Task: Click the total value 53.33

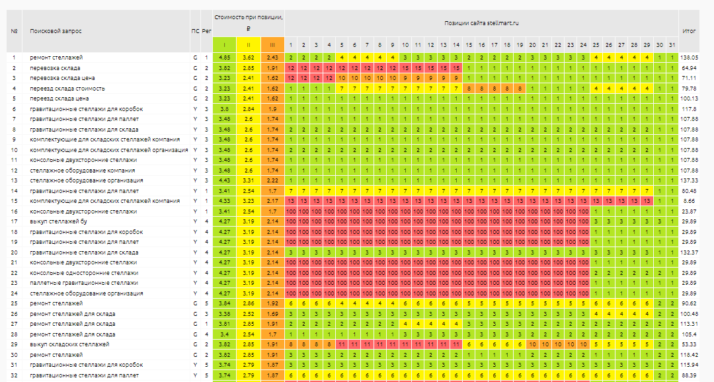Action: tap(689, 344)
